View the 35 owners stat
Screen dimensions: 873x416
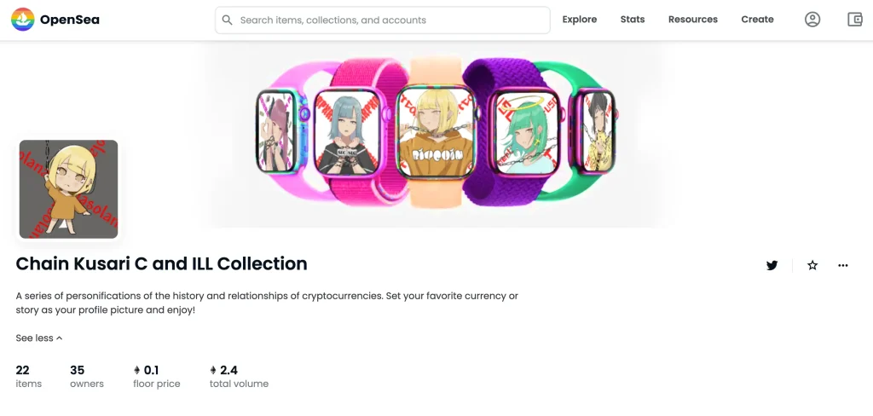click(x=87, y=377)
